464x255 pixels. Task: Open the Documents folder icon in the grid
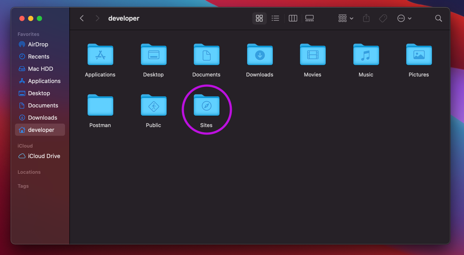click(x=206, y=55)
